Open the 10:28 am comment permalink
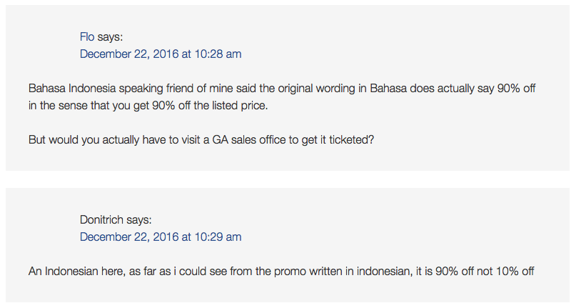This screenshot has width=571, height=308. [x=161, y=54]
